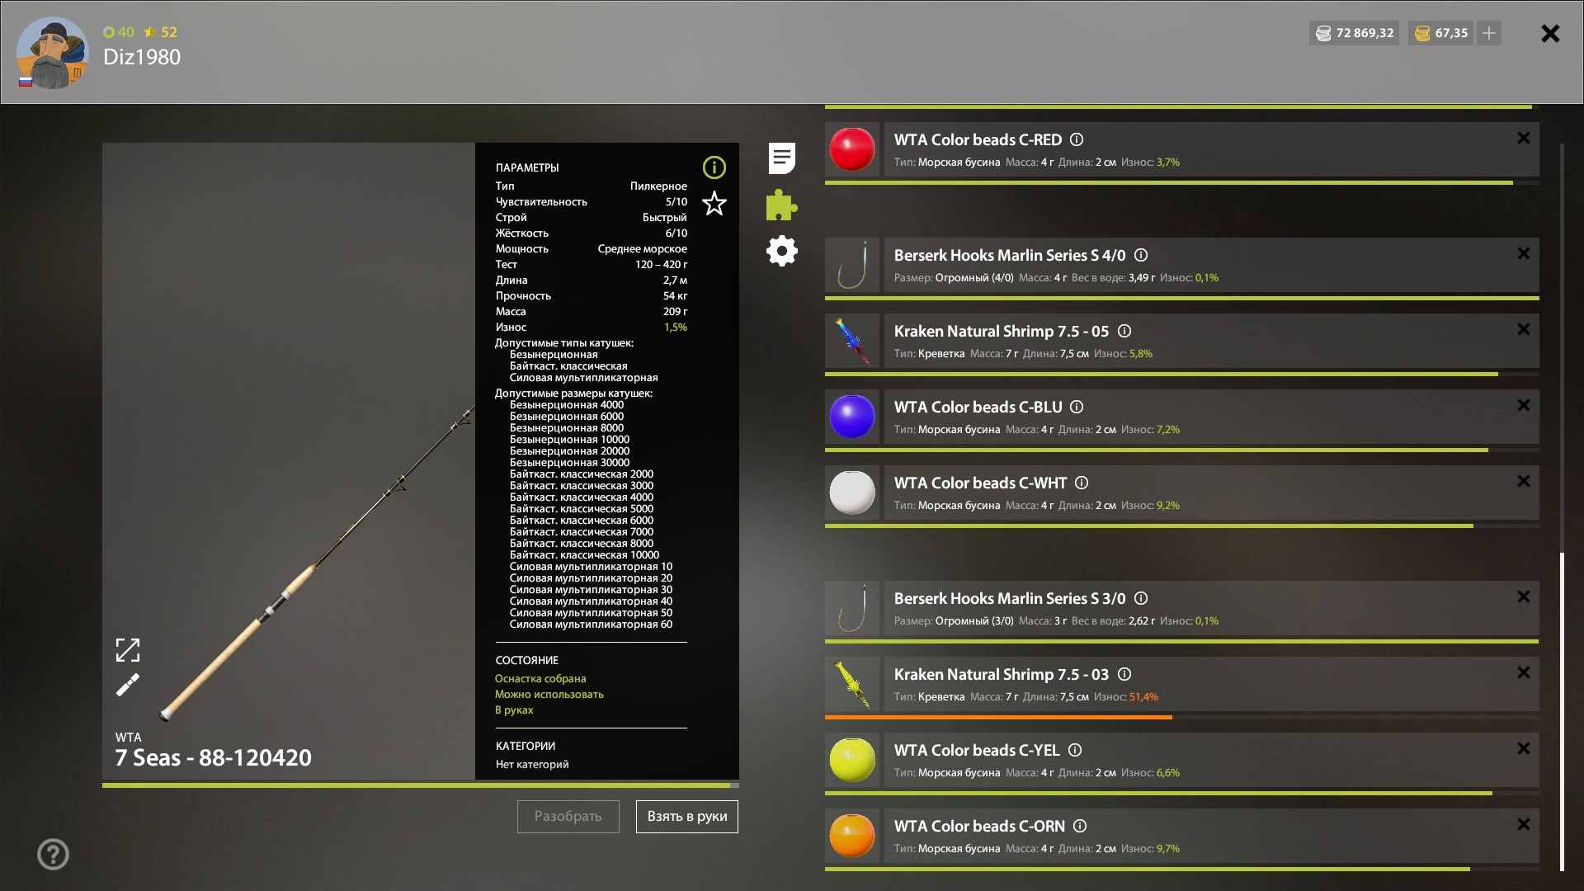The height and width of the screenshot is (891, 1584).
Task: Open the puzzle piece components icon
Action: click(781, 205)
